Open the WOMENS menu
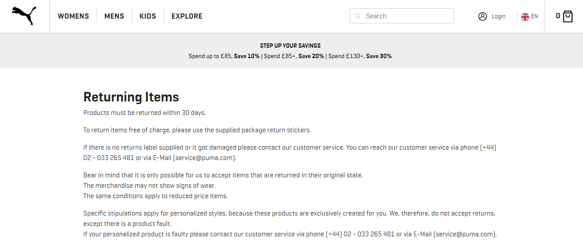Image resolution: width=583 pixels, height=245 pixels. click(x=73, y=16)
